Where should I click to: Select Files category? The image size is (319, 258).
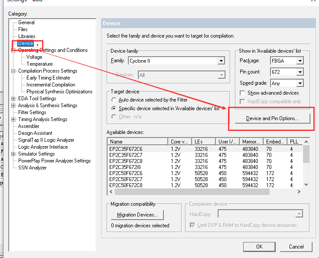click(23, 29)
